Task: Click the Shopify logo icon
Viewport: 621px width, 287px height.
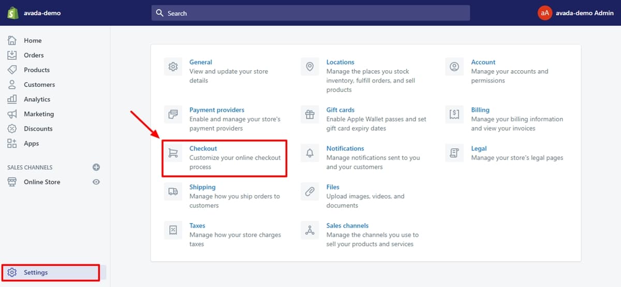Action: [13, 13]
